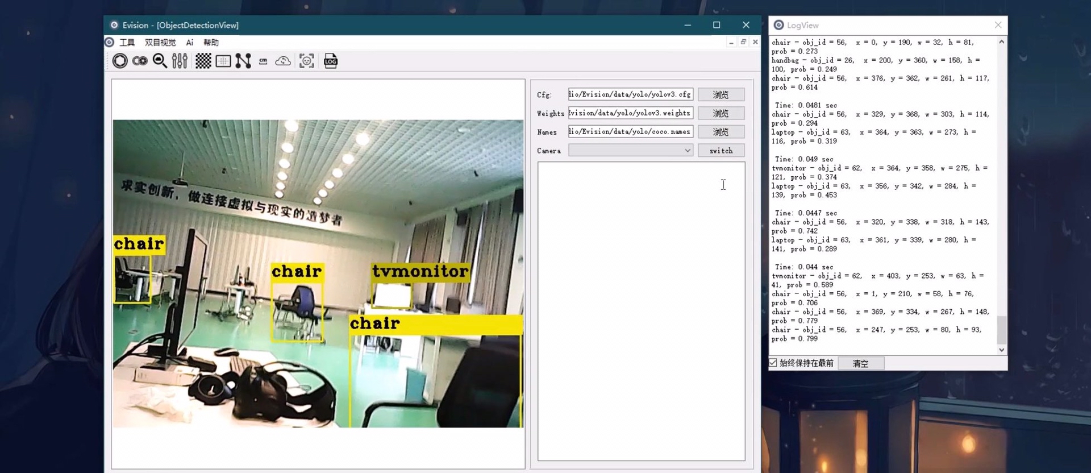Screen dimensions: 1091x473
Task: Click into the Cfg path input field
Action: [x=631, y=94]
